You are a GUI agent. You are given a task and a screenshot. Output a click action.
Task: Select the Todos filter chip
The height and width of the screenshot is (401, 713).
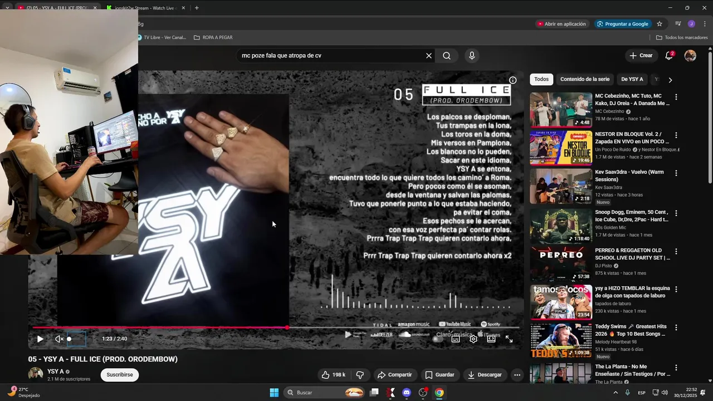(x=541, y=80)
